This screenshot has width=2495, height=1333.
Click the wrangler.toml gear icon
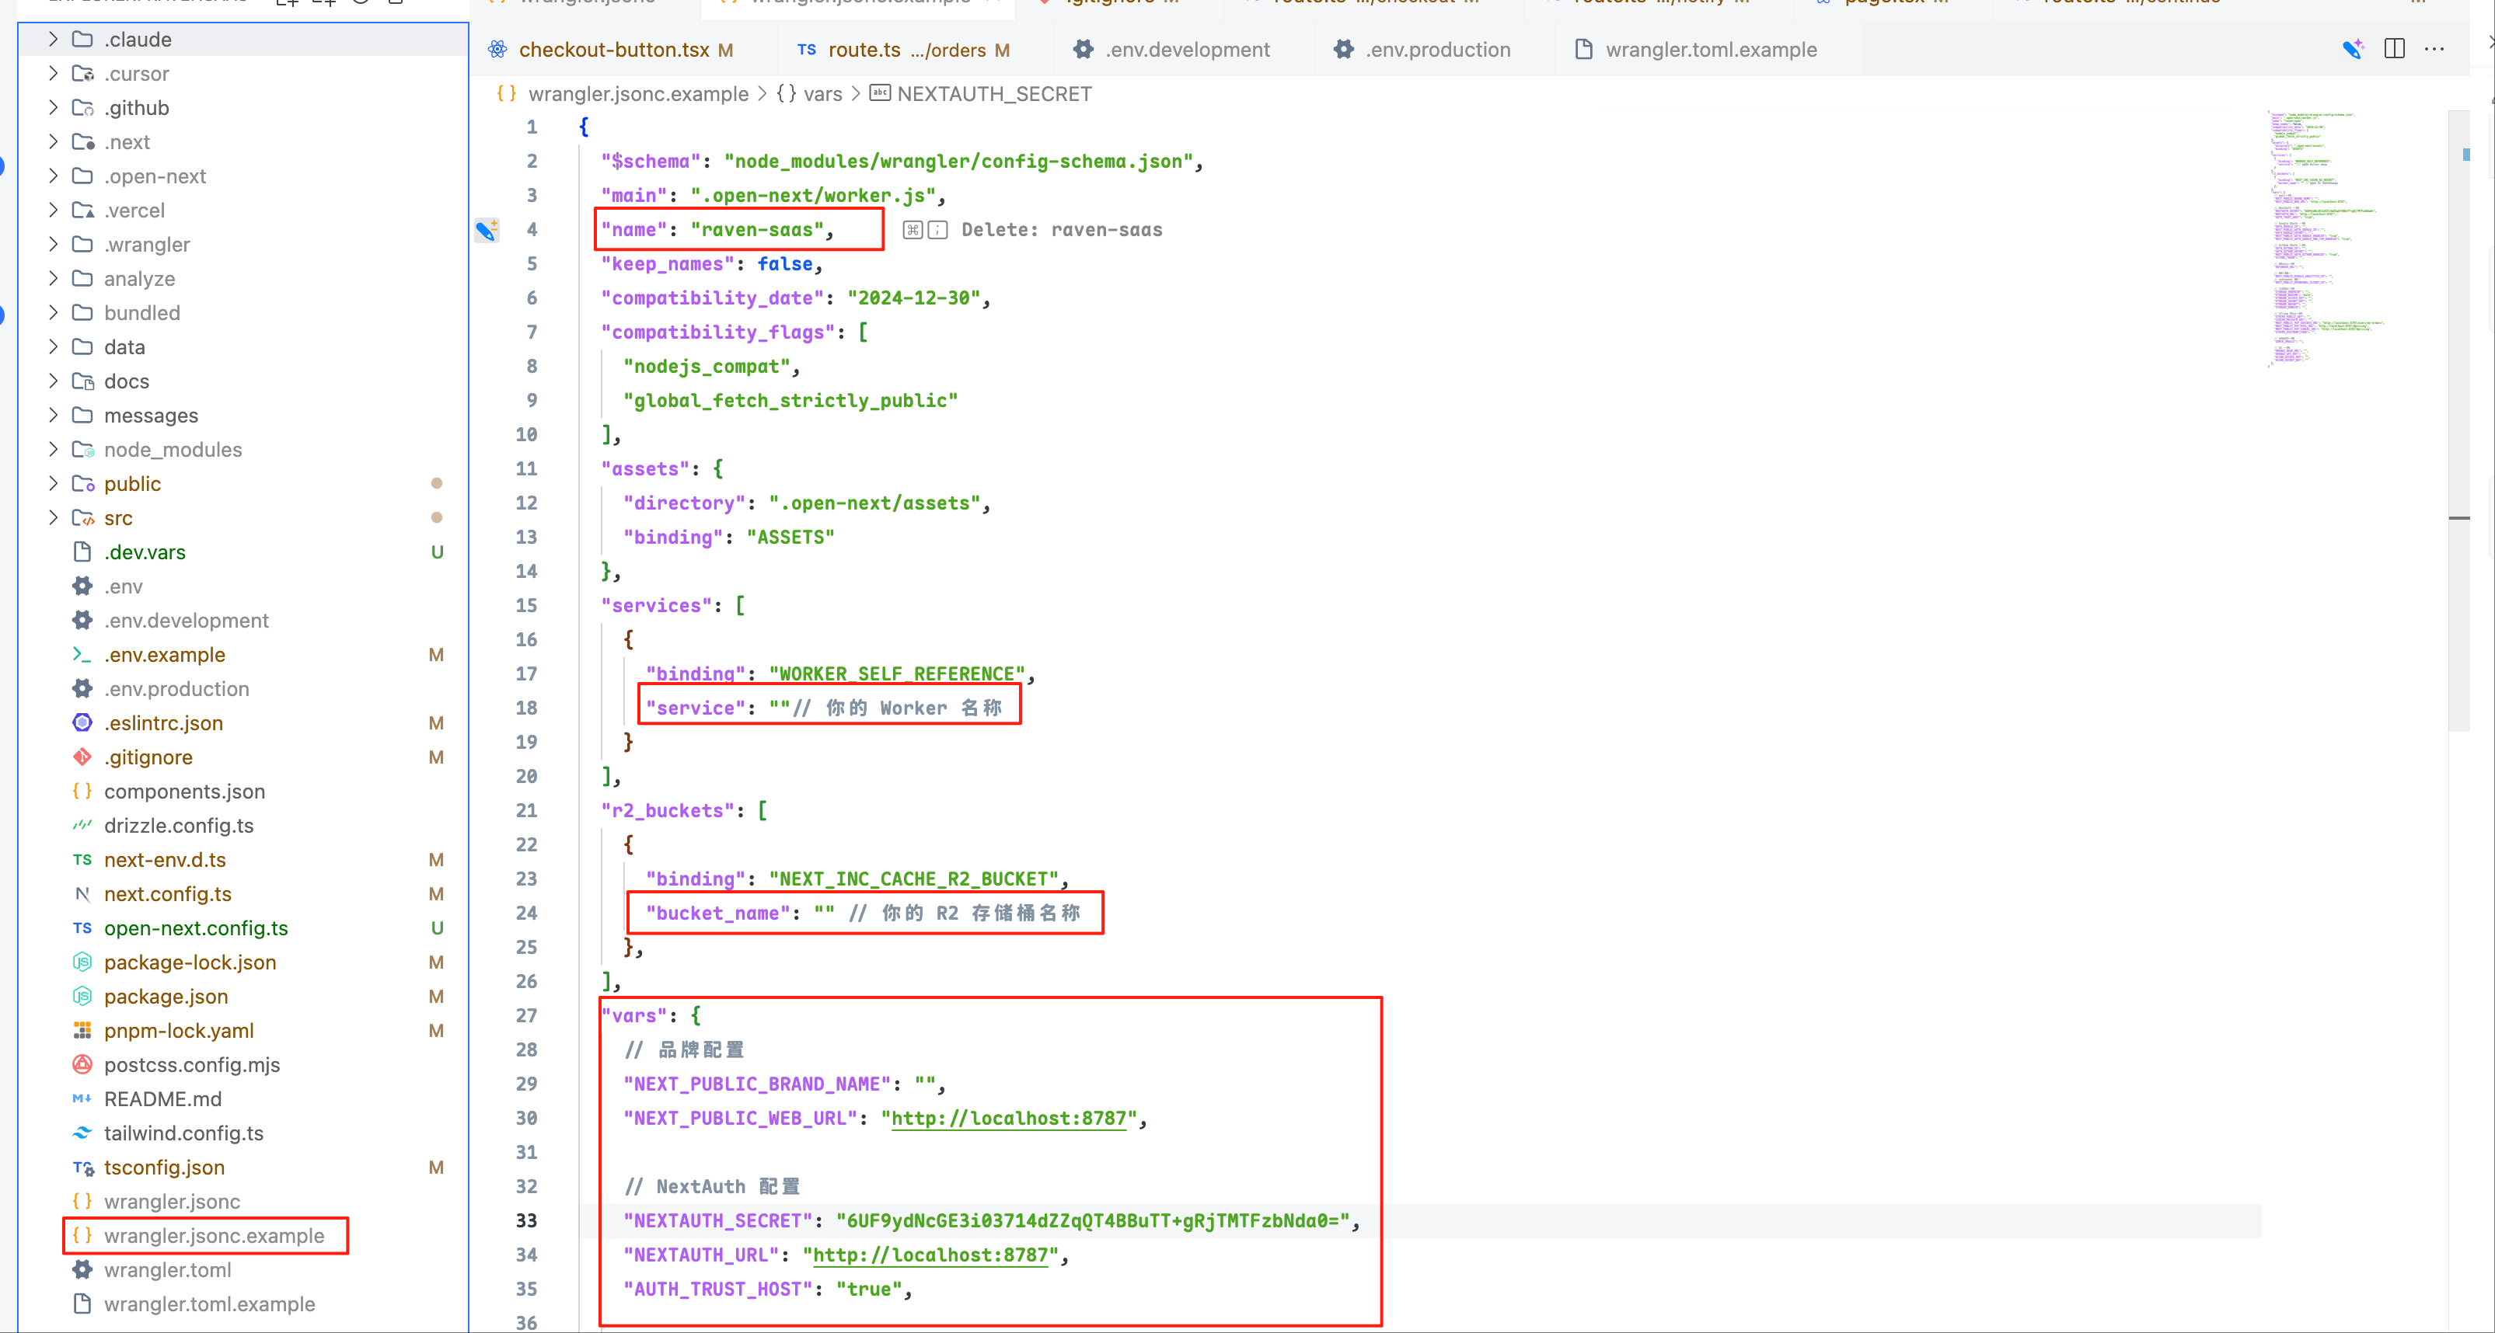tap(82, 1269)
